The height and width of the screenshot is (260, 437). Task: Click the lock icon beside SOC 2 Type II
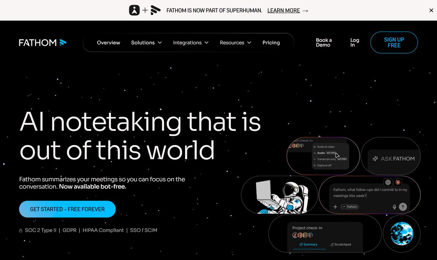pos(21,230)
